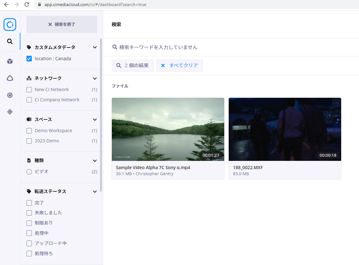This screenshot has height=265, width=359.
Task: Click magnifier icon in search keyword field
Action: click(x=115, y=47)
